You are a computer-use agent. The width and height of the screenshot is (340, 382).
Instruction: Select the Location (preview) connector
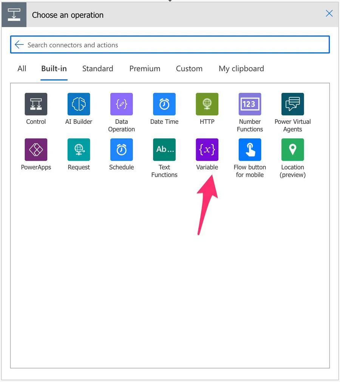click(292, 150)
